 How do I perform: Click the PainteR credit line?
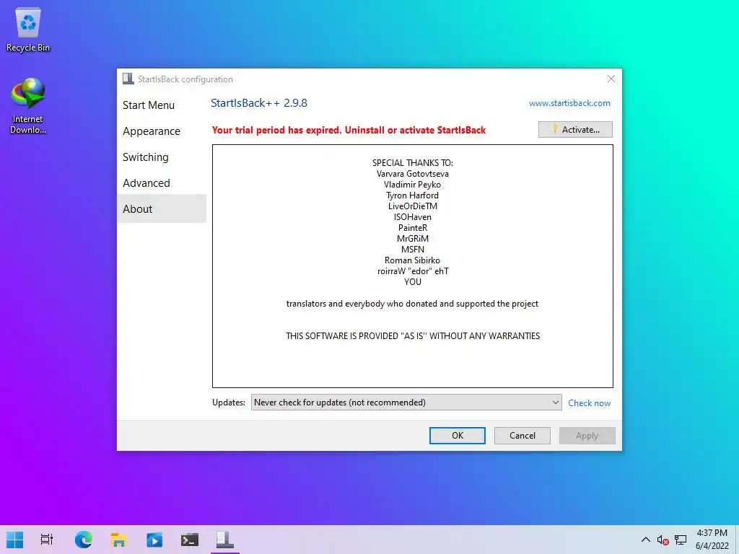click(x=412, y=228)
